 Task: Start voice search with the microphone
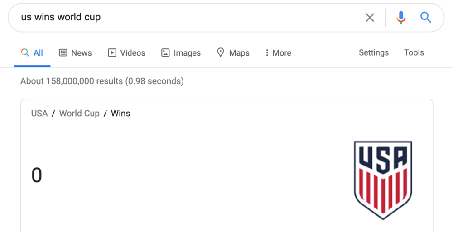tap(401, 18)
